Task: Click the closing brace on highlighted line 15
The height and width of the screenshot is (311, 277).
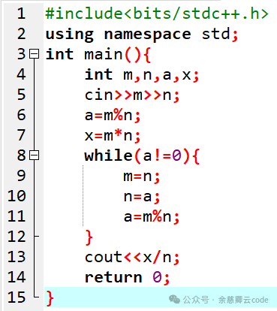Action: point(50,298)
